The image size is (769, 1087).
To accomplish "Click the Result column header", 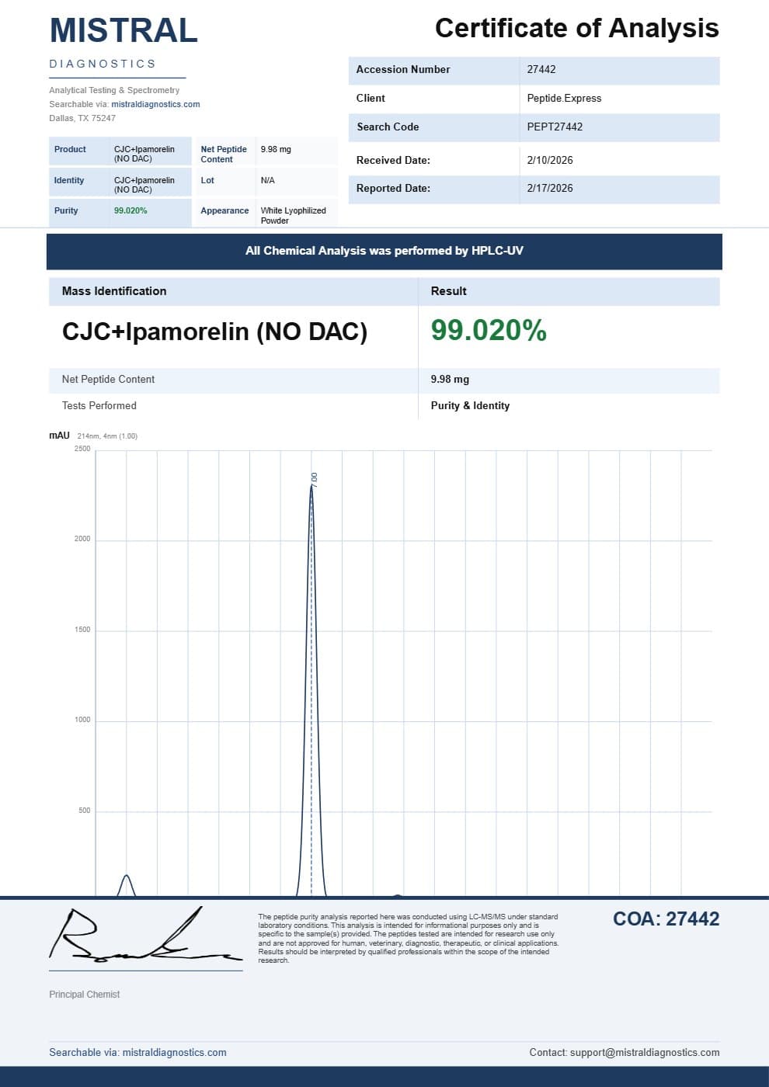I will point(449,291).
